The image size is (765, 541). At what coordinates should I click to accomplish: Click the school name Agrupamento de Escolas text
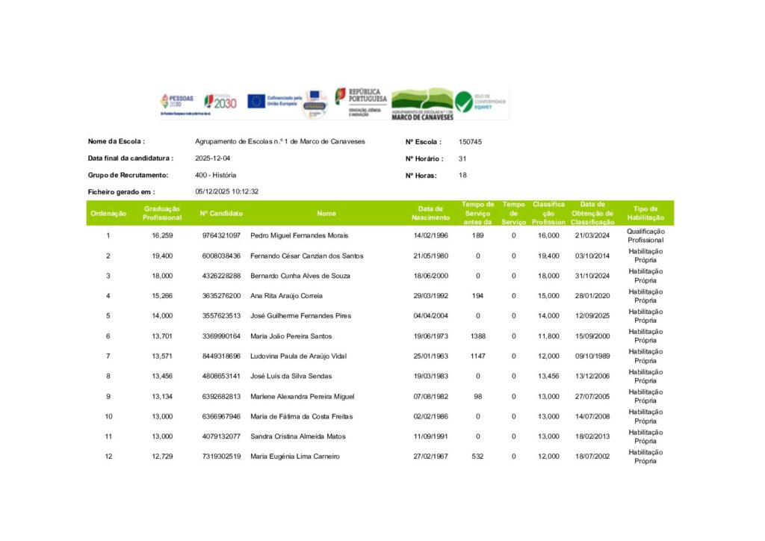click(x=279, y=142)
